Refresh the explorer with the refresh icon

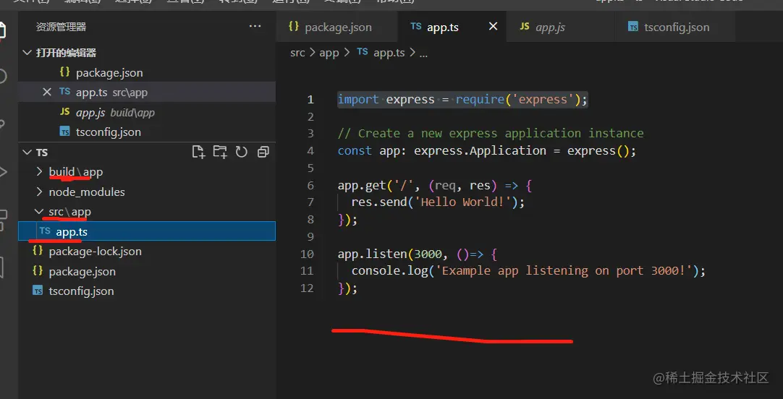[x=242, y=152]
